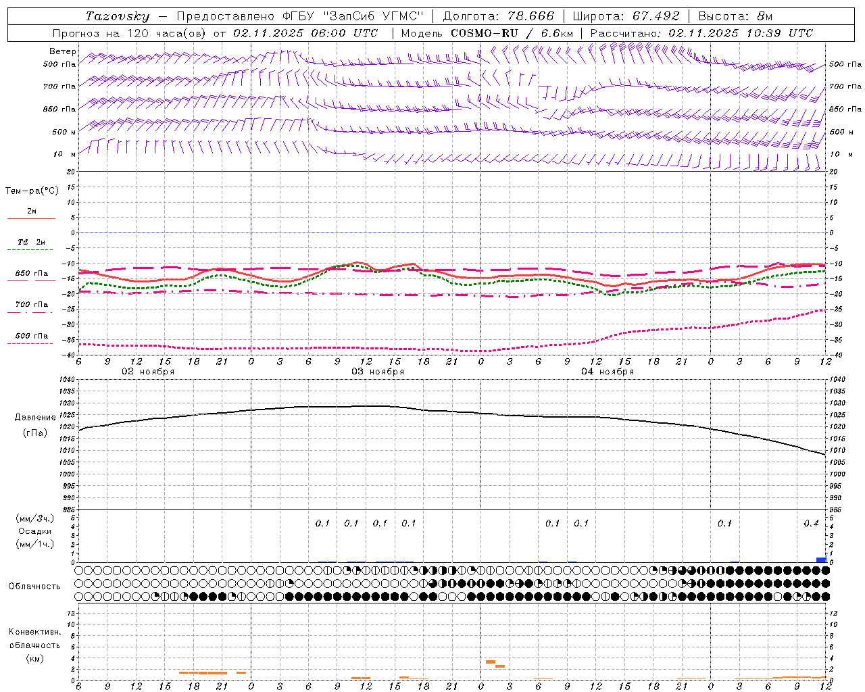This screenshot has height=692, width=865.
Task: Click the left 500 м wind level label
Action: tap(64, 132)
